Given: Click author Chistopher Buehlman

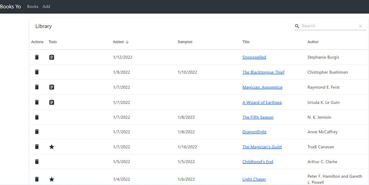Looking at the screenshot, I should tap(328, 72).
